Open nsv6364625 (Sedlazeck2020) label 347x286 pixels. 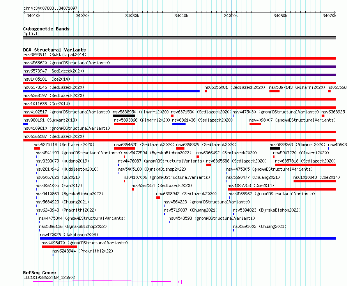144,145
